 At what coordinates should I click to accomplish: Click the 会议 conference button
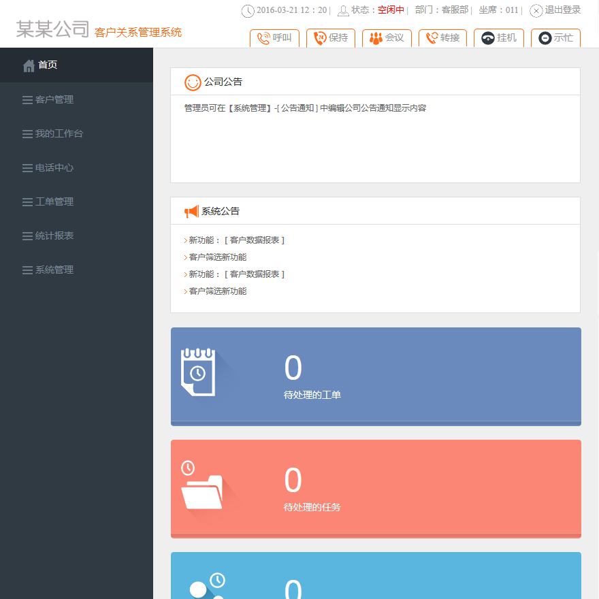(x=387, y=38)
